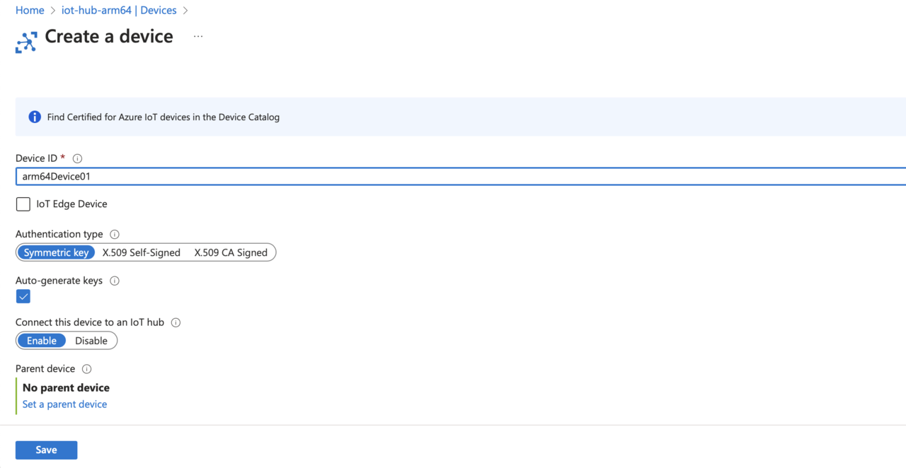Go to Home in breadcrumb

point(30,11)
